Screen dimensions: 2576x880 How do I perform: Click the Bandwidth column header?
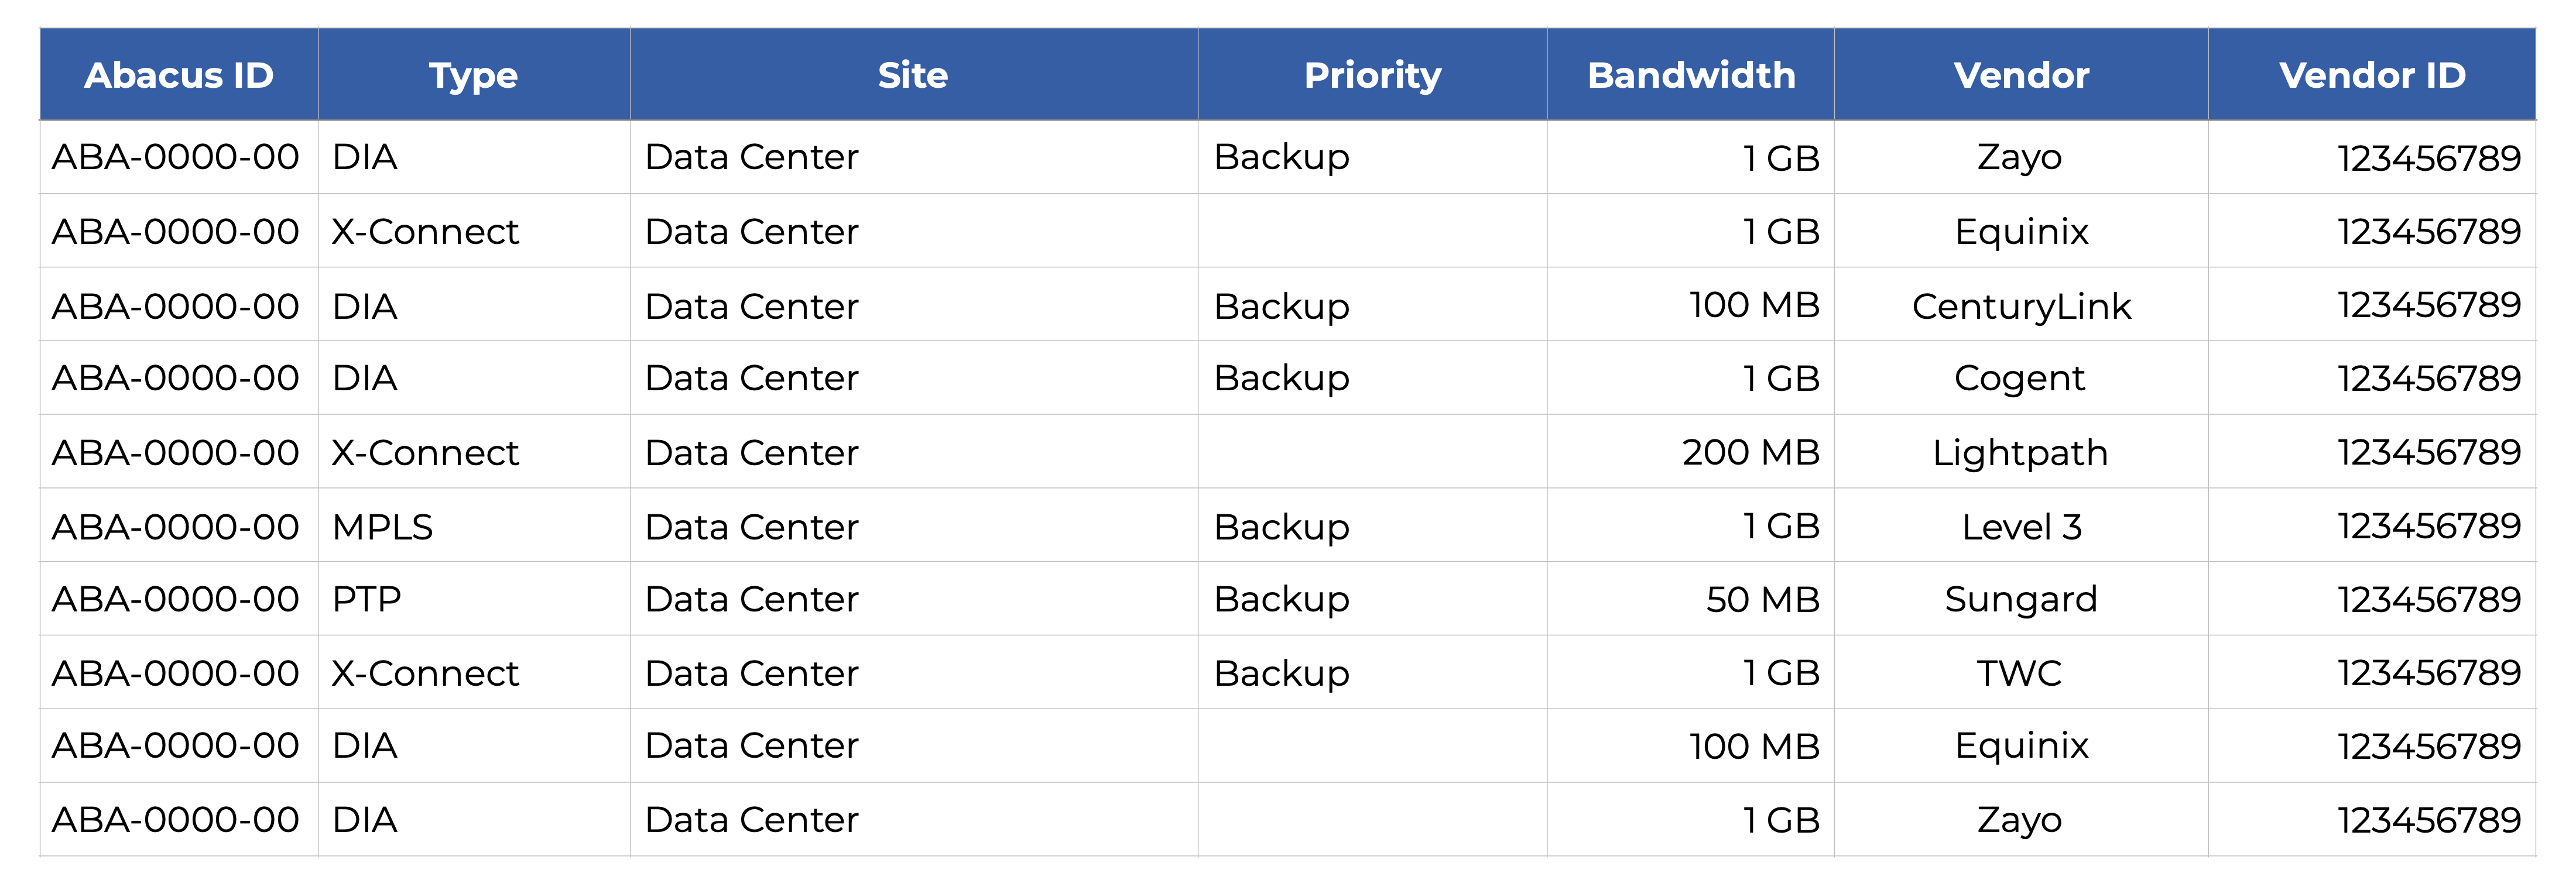point(1691,75)
